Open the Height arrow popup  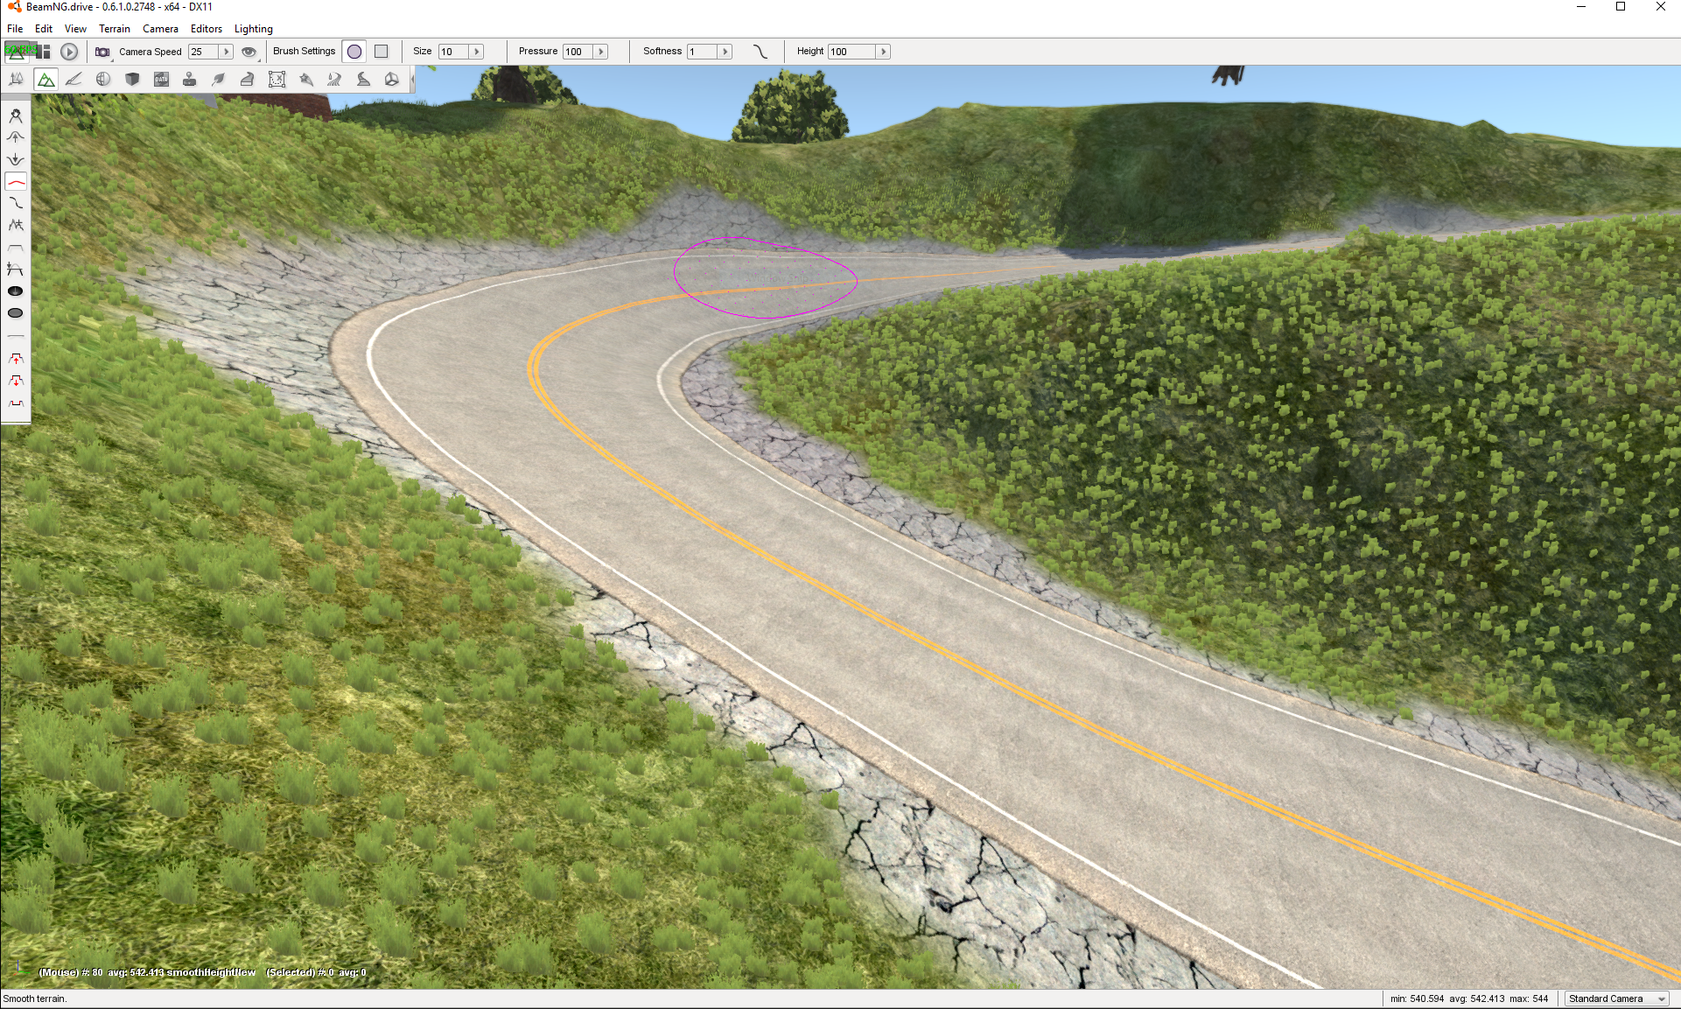884,52
